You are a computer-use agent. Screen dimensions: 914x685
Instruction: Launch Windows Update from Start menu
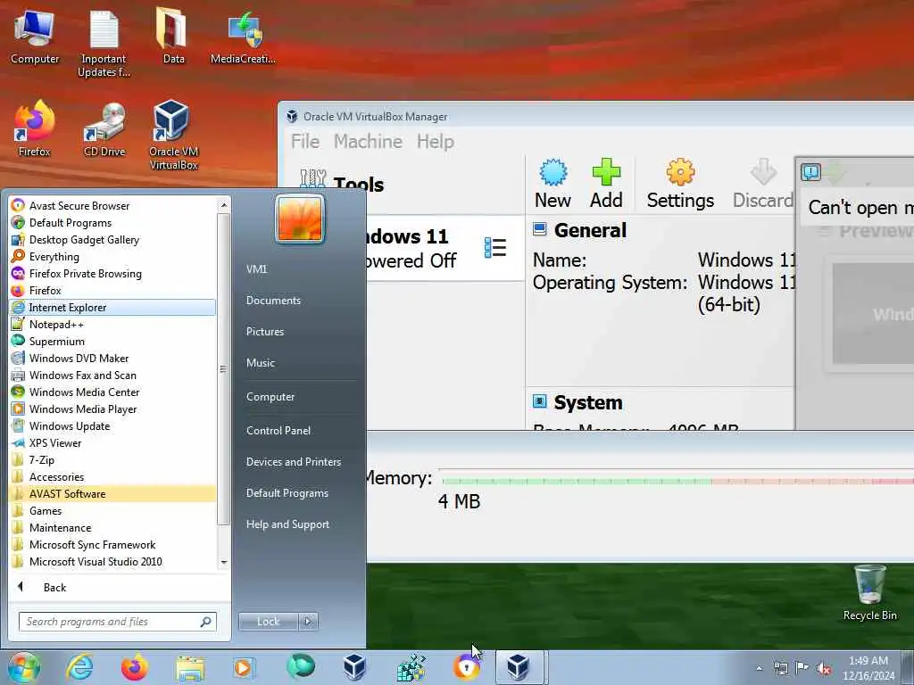pyautogui.click(x=112, y=426)
